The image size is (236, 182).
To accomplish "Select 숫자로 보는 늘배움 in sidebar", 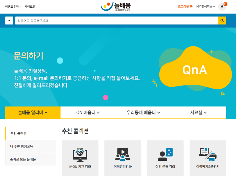I will [31, 159].
